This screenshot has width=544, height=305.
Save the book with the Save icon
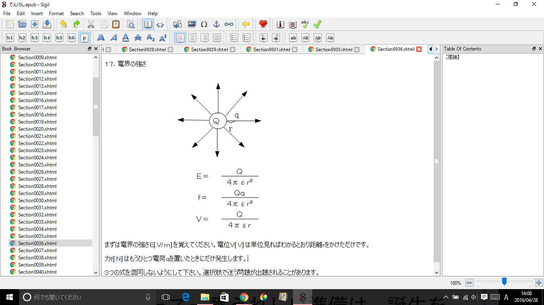coord(47,24)
